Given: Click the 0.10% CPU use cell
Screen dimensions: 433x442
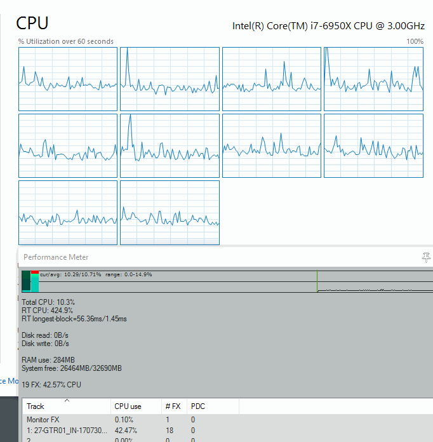Looking at the screenshot, I should 124,420.
